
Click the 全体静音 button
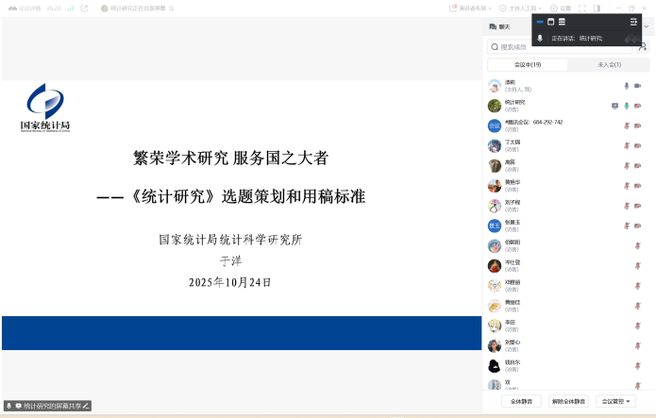(521, 401)
